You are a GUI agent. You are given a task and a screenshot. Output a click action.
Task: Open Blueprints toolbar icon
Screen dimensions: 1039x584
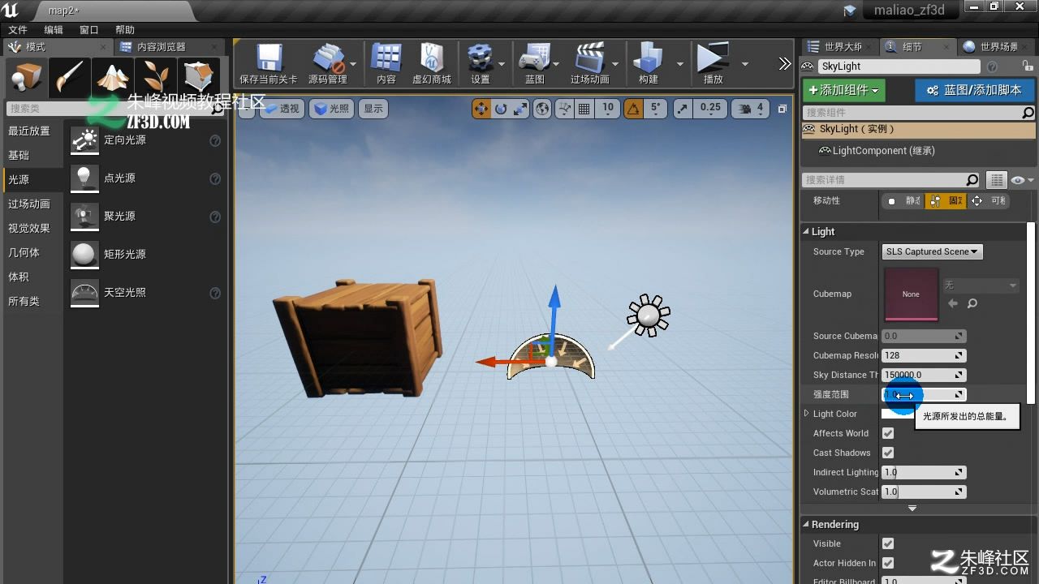pos(535,63)
